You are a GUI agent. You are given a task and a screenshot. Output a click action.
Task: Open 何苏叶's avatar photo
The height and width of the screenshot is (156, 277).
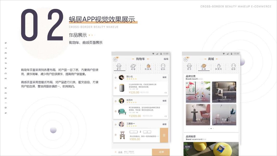click(x=121, y=101)
